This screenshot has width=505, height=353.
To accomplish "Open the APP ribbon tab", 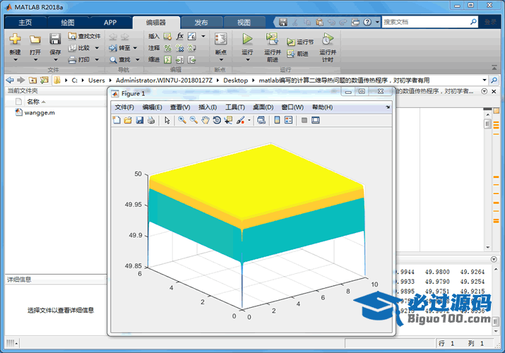I will point(110,22).
